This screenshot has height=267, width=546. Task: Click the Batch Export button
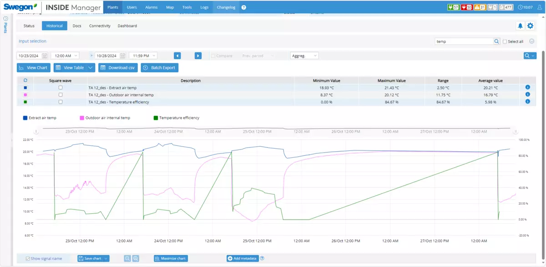point(159,67)
